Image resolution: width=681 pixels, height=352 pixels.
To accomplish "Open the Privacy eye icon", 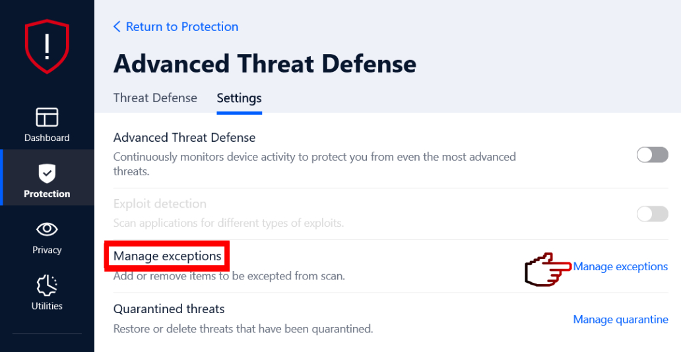I will click(x=47, y=229).
